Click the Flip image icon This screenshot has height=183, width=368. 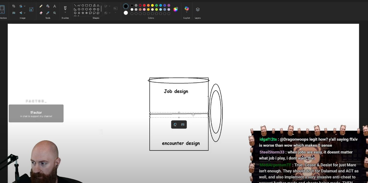(21, 13)
